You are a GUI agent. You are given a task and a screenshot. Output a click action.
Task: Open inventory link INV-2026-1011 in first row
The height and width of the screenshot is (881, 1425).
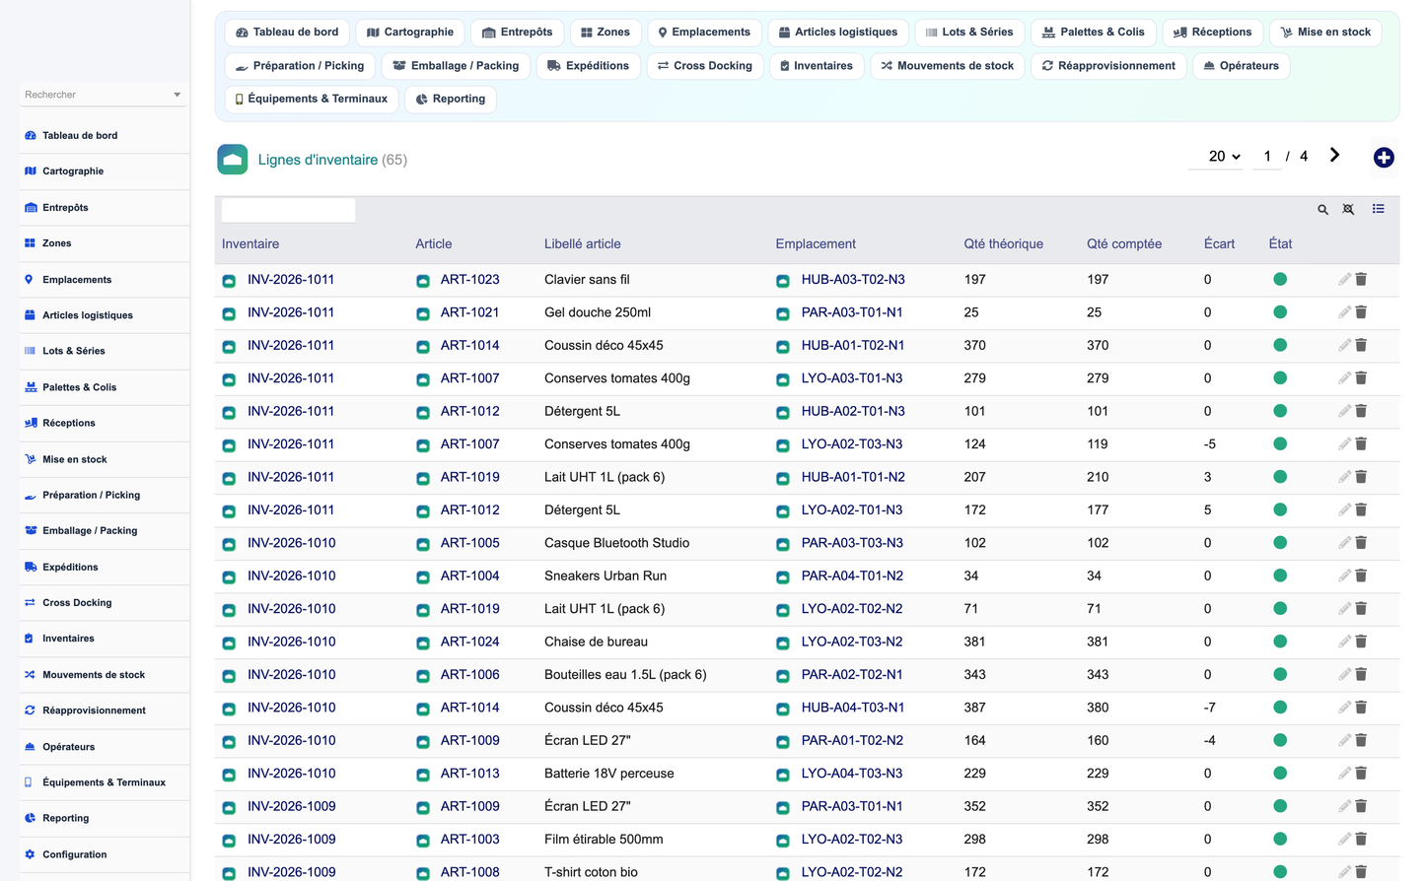(291, 279)
